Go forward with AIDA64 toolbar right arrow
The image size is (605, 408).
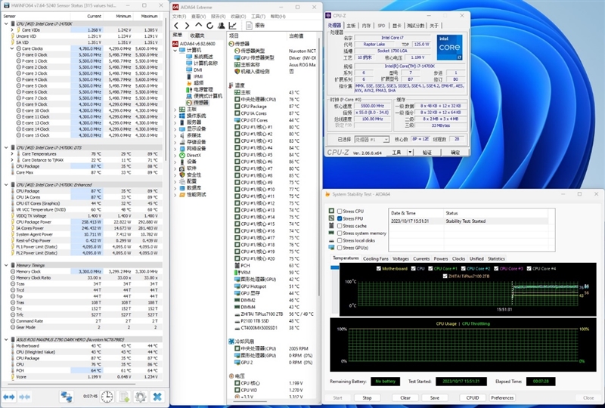point(187,26)
